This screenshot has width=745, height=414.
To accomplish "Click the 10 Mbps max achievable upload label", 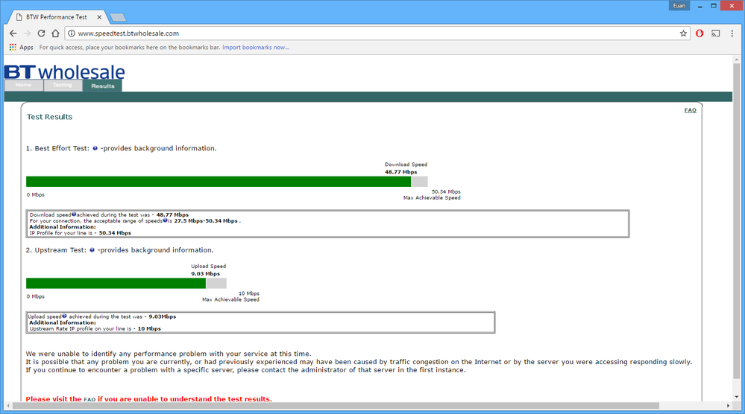I will click(249, 293).
